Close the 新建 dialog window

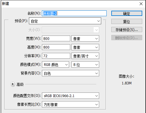click(141, 4)
